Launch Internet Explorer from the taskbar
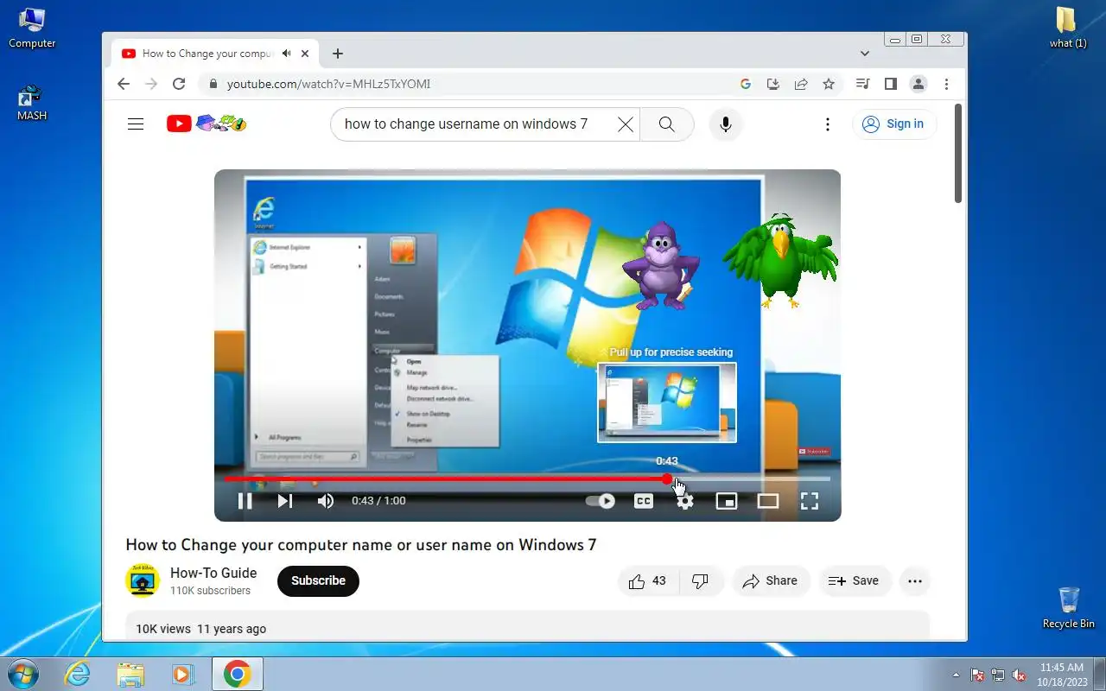 (x=78, y=674)
